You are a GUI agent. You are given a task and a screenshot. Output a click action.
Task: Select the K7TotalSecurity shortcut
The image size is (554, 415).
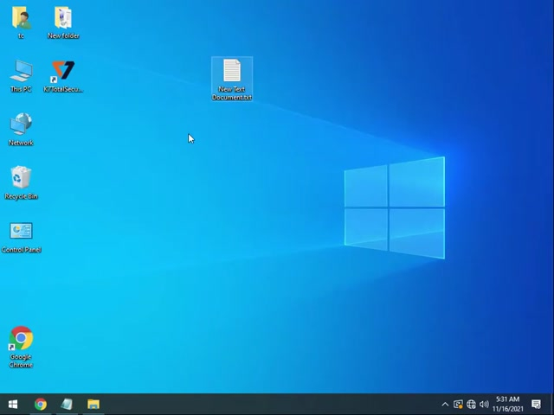[63, 73]
